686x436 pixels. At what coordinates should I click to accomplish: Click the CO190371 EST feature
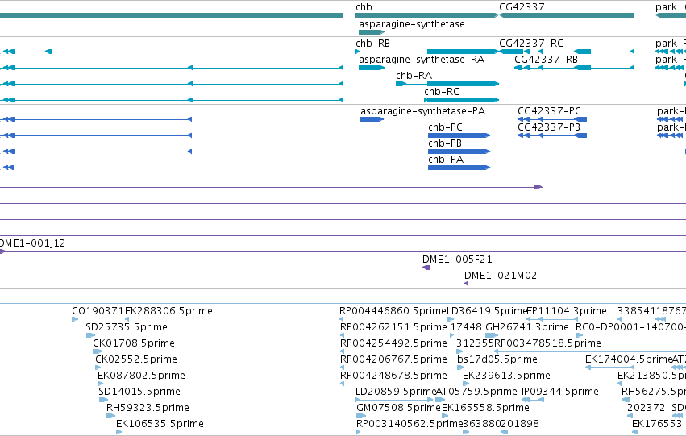tap(75, 319)
